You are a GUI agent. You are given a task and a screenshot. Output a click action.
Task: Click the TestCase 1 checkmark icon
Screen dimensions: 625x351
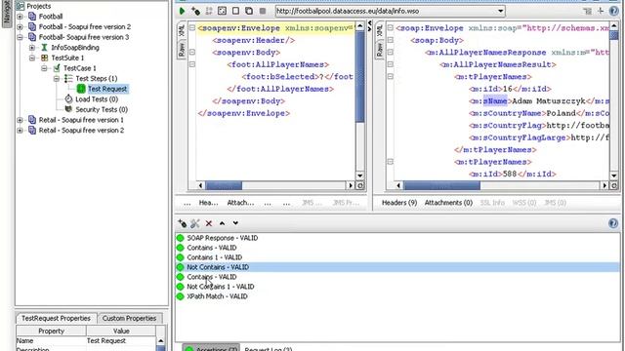[57, 68]
